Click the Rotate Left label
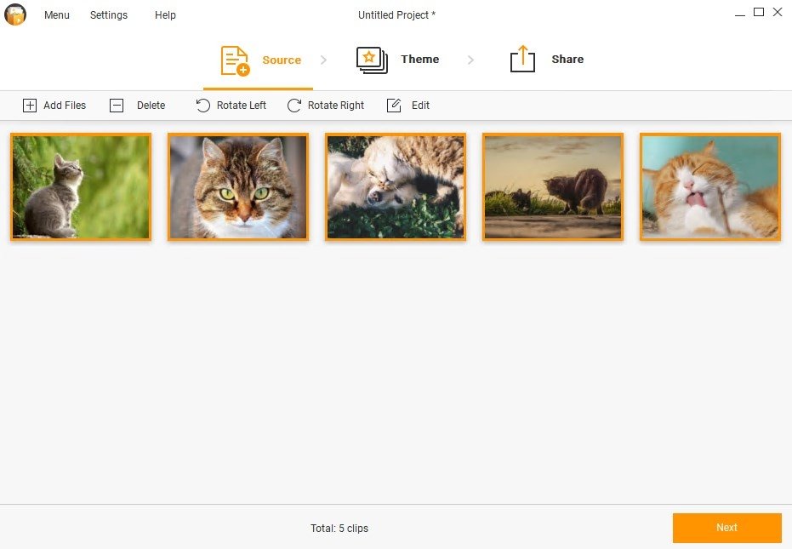The width and height of the screenshot is (792, 549). 242,106
